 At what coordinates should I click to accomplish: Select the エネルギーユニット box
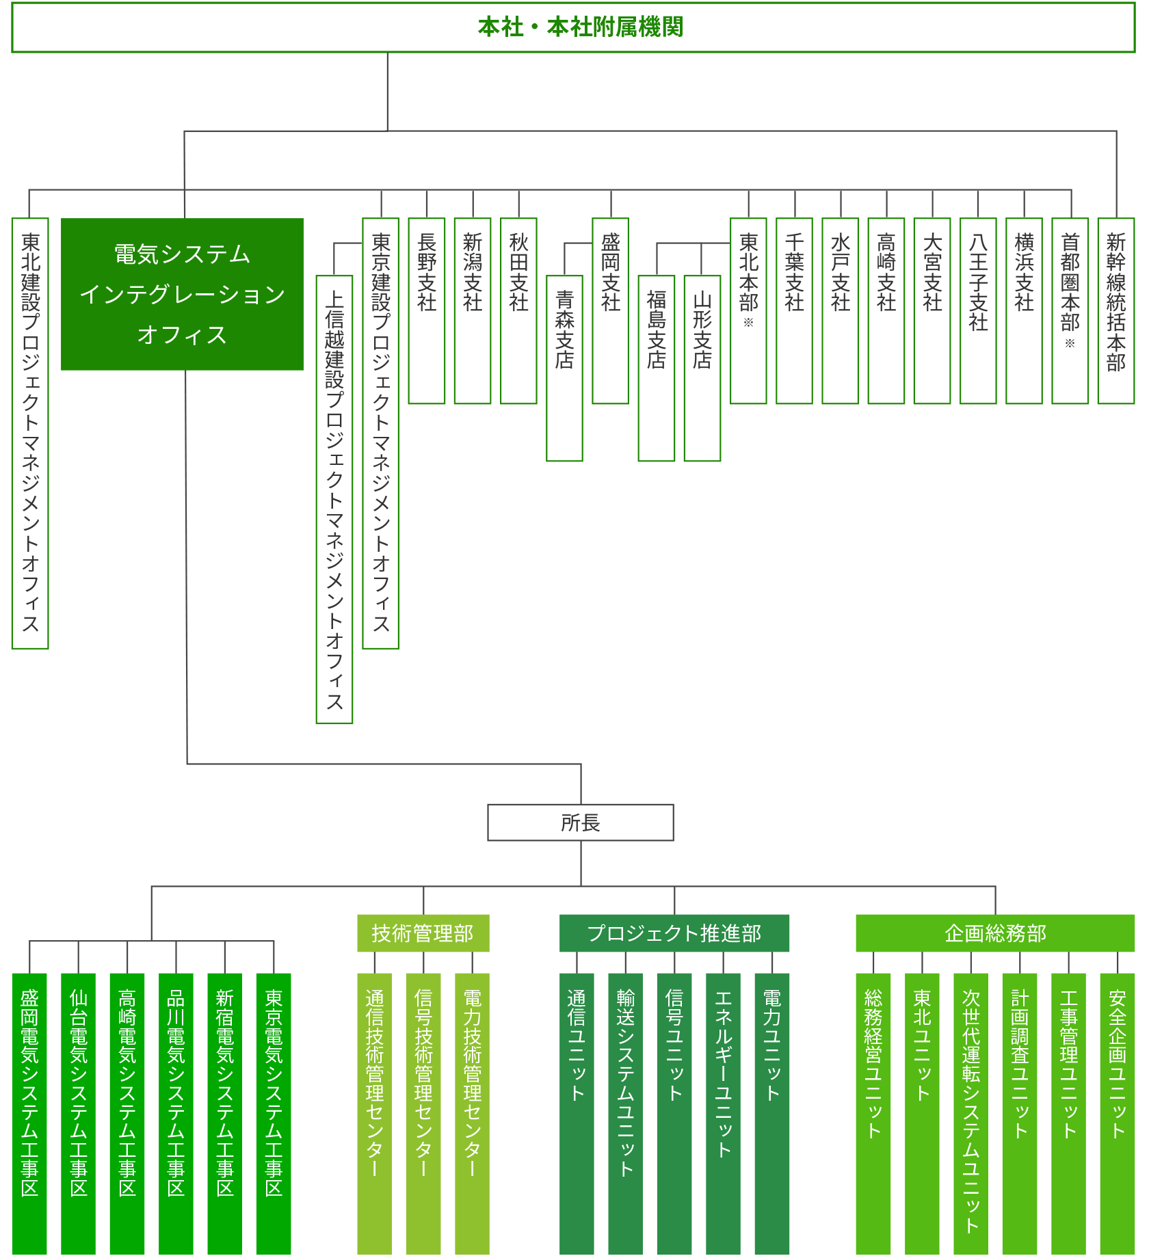point(723,1113)
